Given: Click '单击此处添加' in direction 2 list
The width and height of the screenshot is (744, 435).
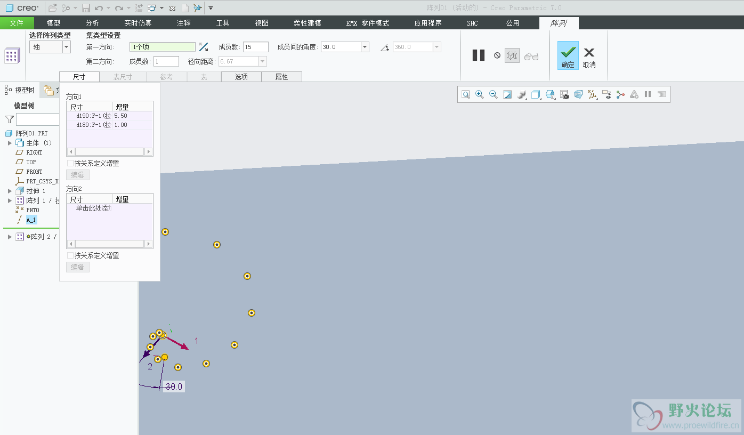Looking at the screenshot, I should coord(93,208).
